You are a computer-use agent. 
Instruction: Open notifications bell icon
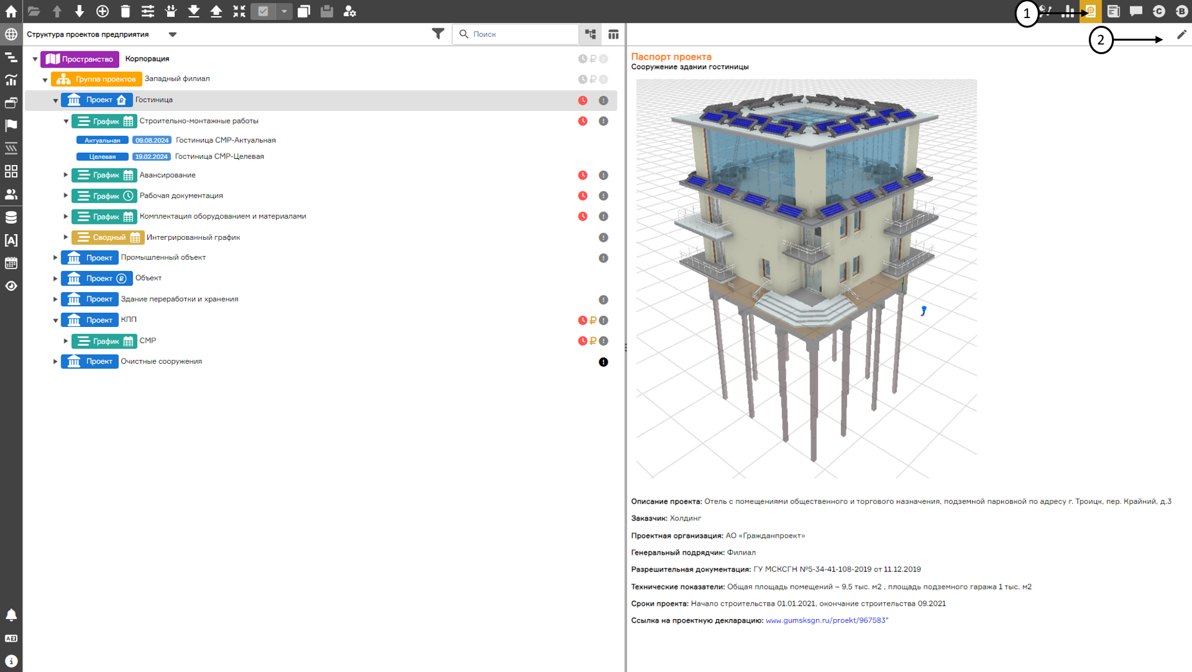pos(11,615)
